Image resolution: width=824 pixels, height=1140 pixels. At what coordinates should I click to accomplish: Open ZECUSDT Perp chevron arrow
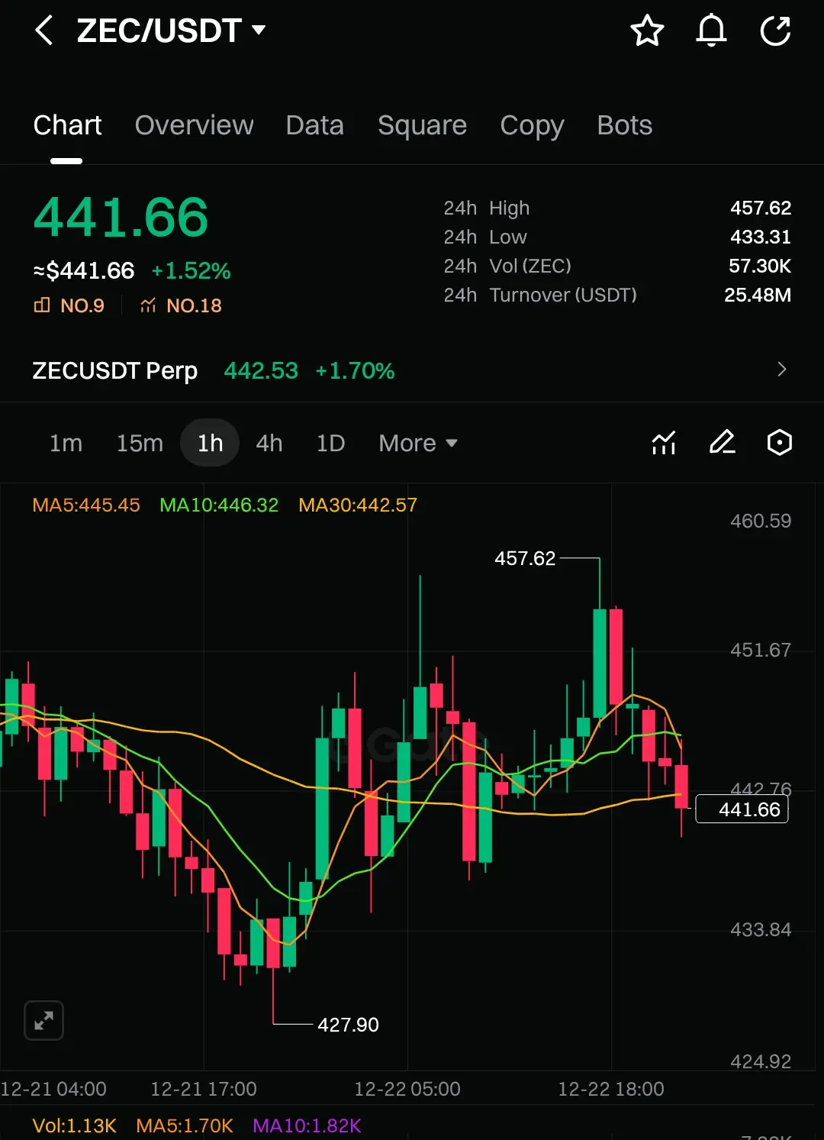(781, 370)
